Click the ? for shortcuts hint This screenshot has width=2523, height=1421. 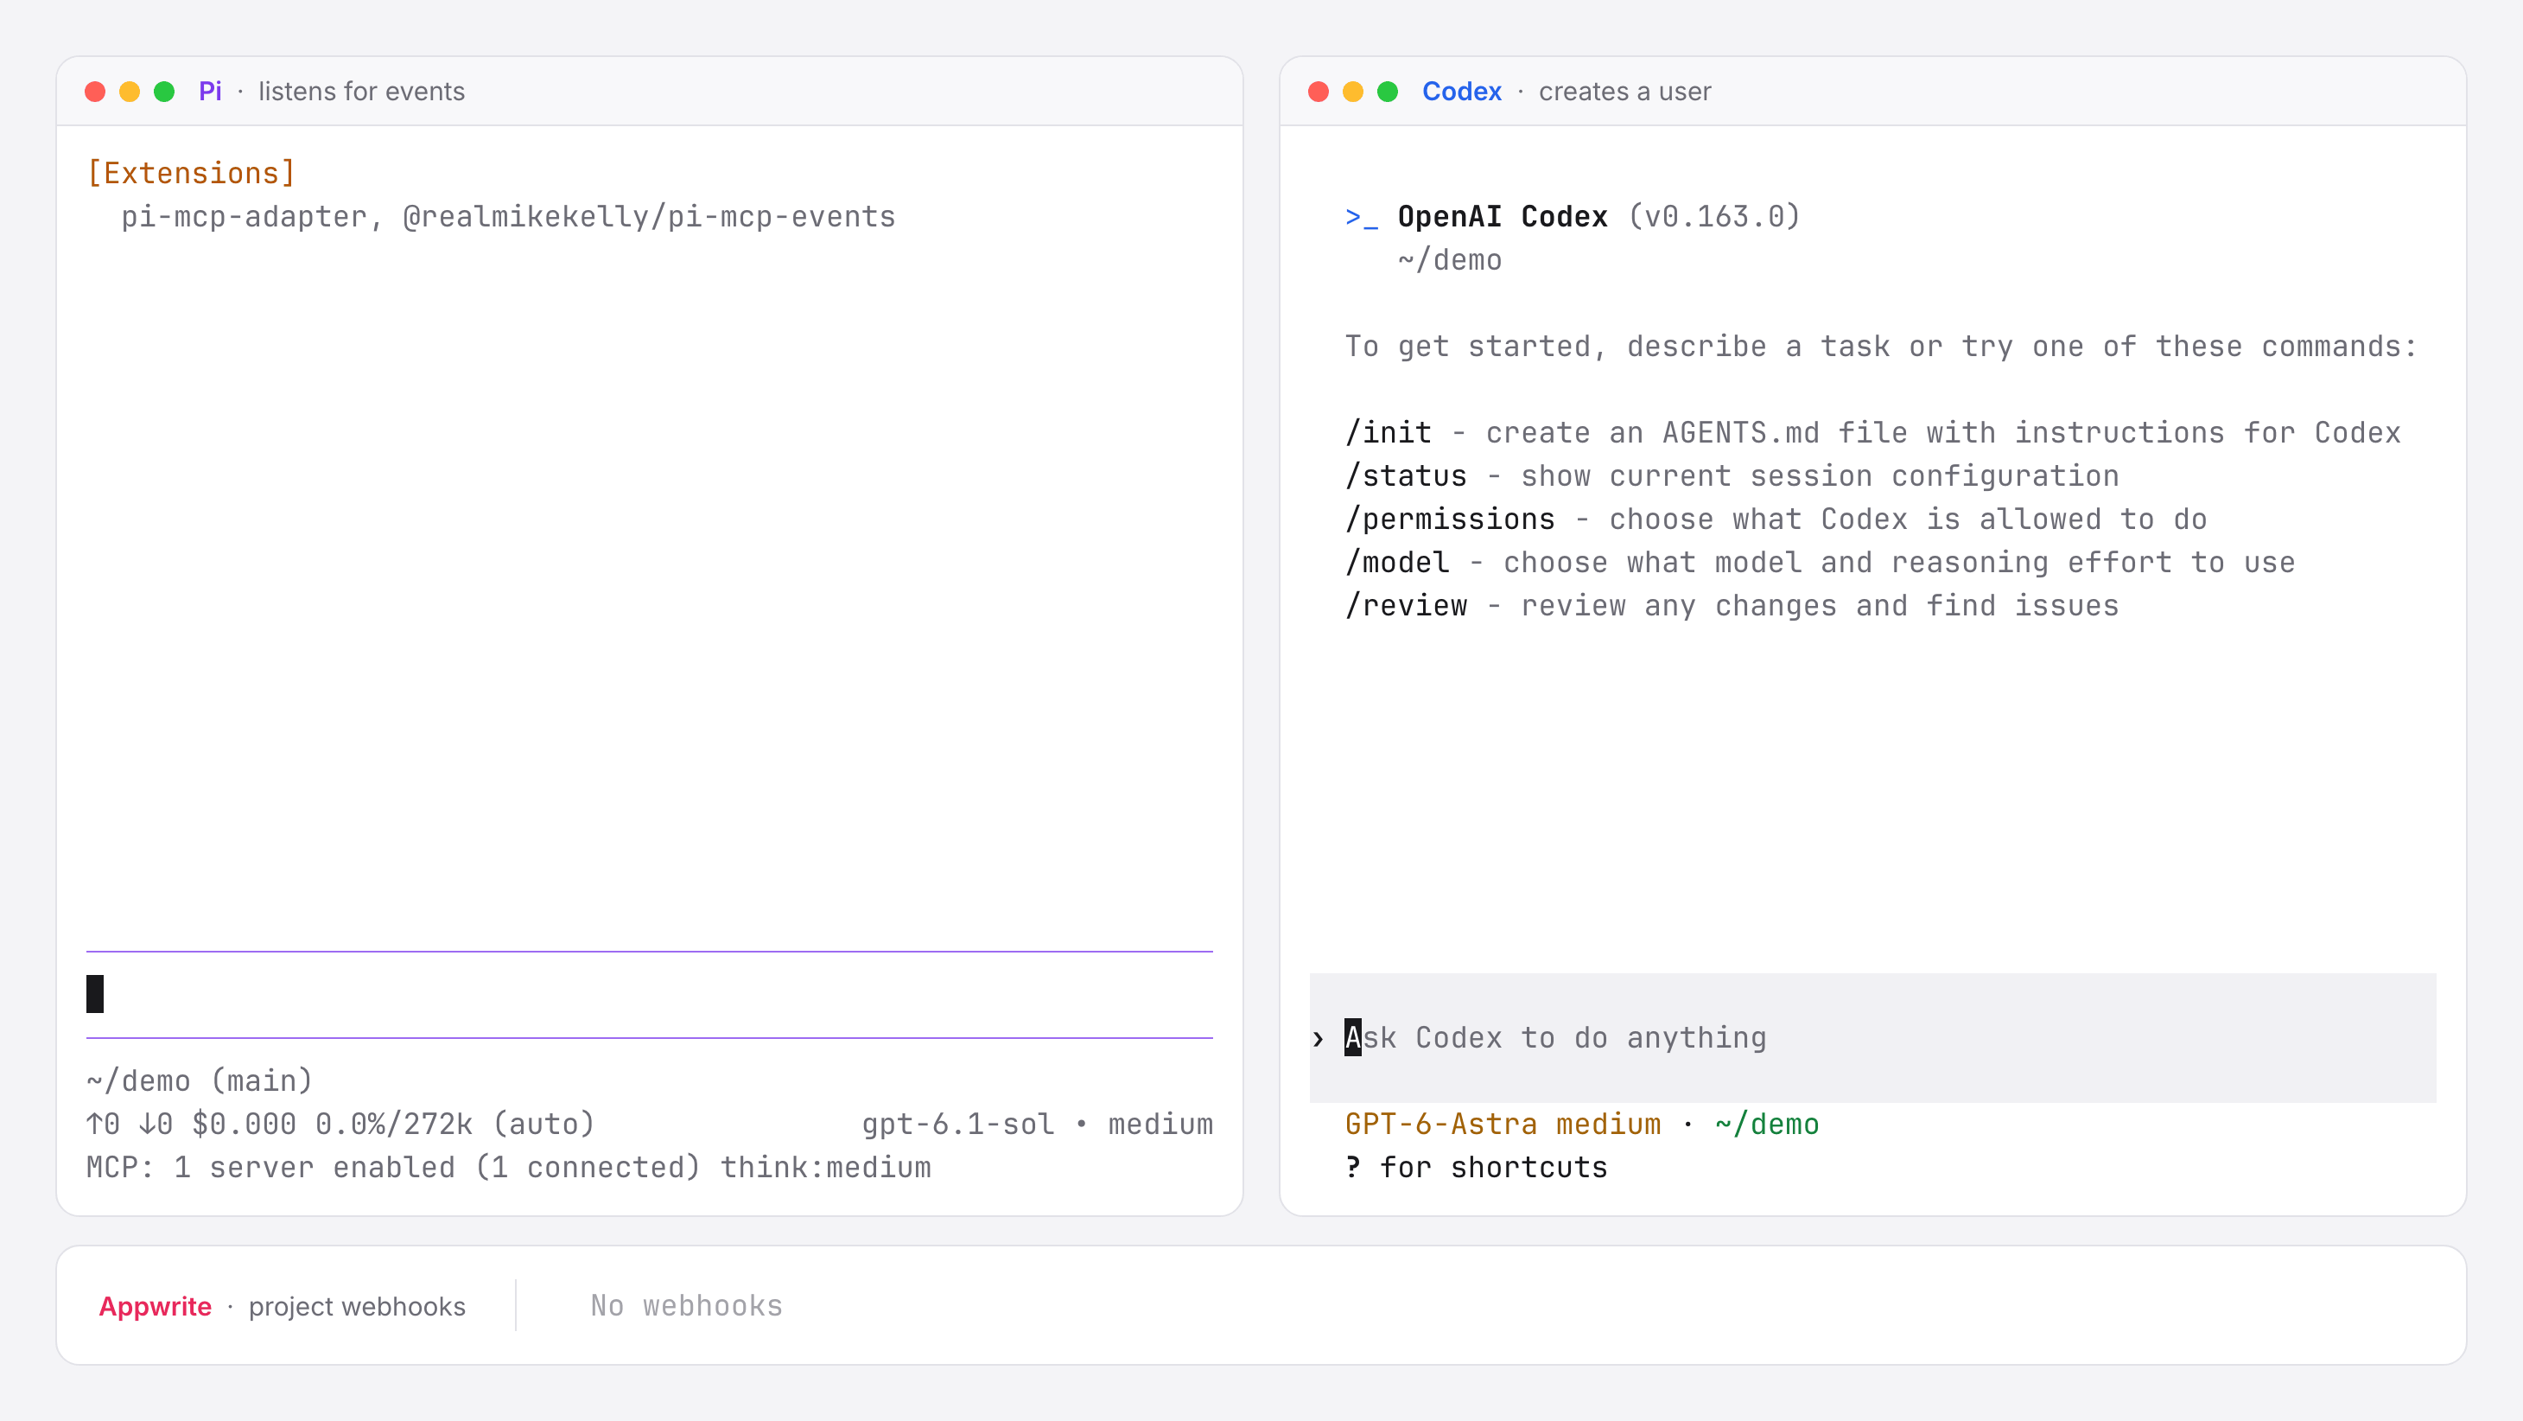pyautogui.click(x=1476, y=1167)
